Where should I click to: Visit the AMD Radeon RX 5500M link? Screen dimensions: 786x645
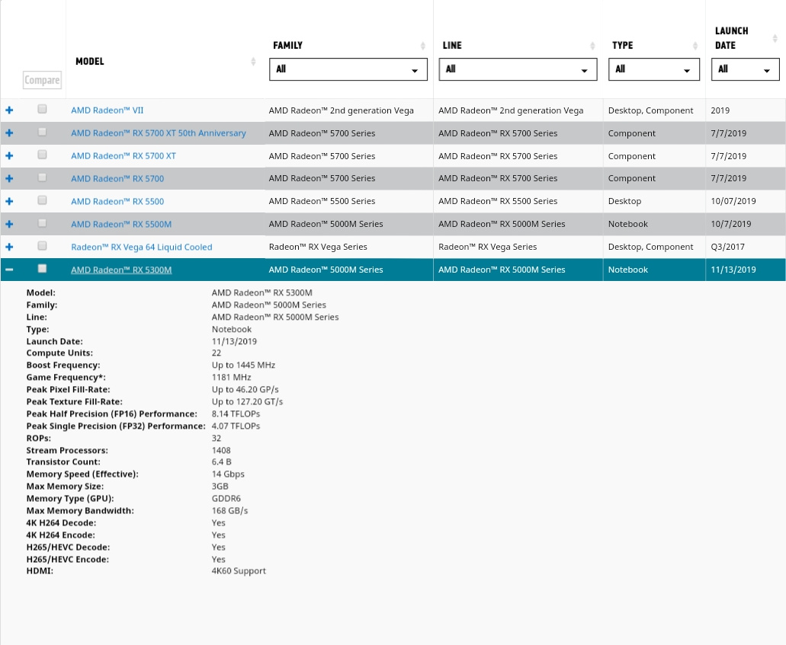121,225
